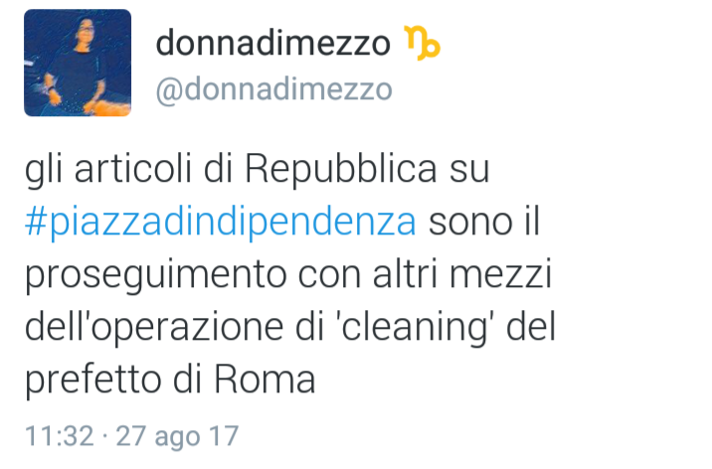
Task: Click the word articoli in the first line
Action: [x=132, y=169]
